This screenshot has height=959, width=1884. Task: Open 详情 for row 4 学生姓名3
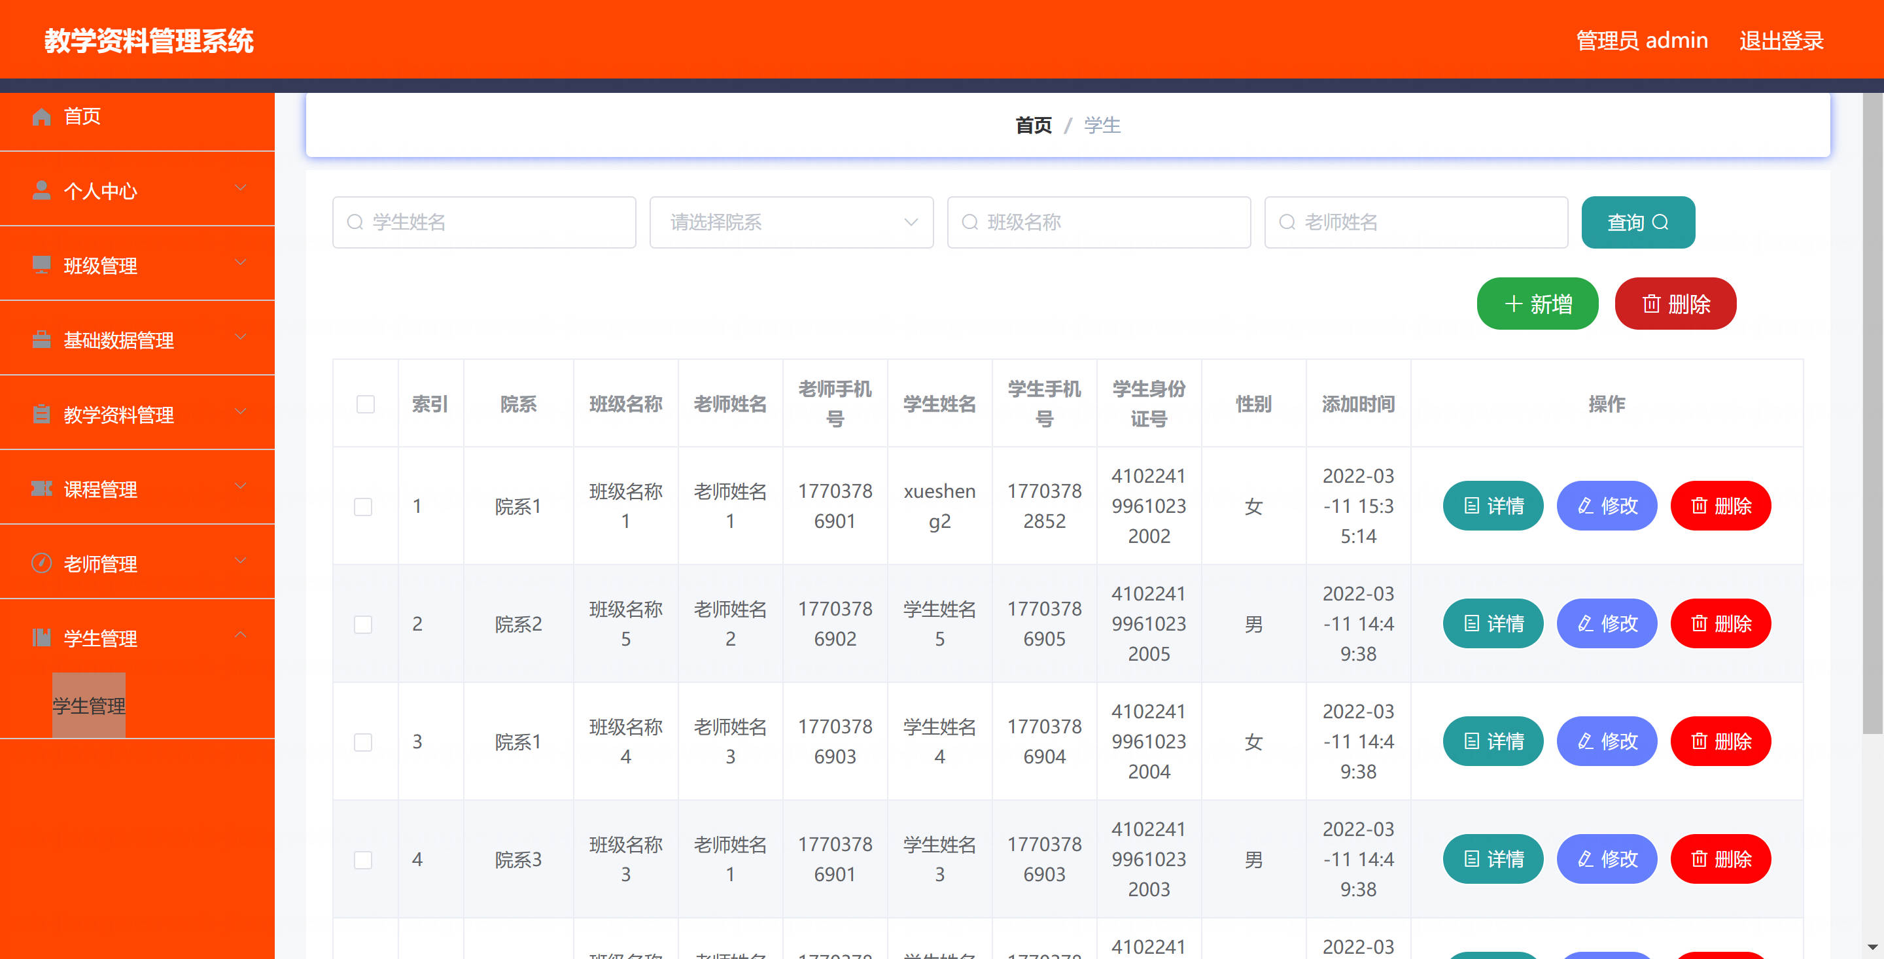(1493, 859)
